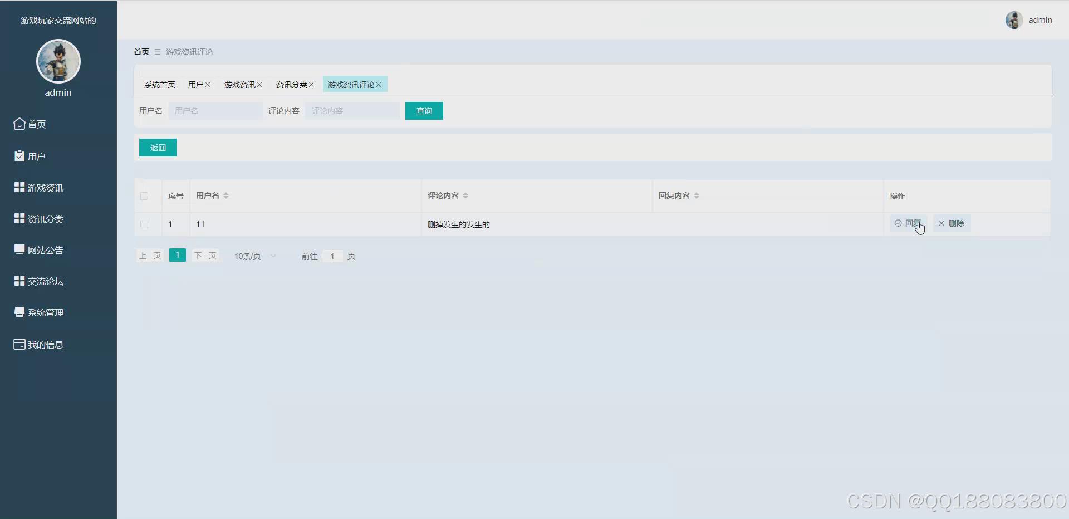Image resolution: width=1069 pixels, height=519 pixels.
Task: Click 回复 to reply to the comment
Action: (909, 223)
